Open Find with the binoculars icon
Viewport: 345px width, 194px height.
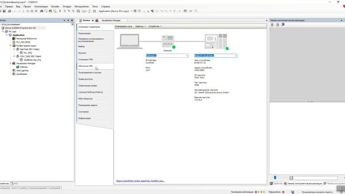coord(42,11)
